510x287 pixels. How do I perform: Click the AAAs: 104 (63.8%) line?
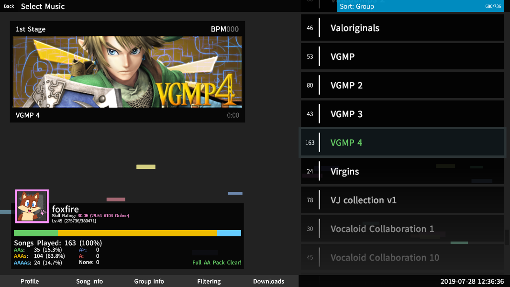39,256
